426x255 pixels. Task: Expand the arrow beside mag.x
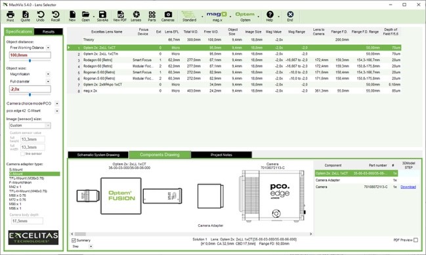(x=230, y=16)
